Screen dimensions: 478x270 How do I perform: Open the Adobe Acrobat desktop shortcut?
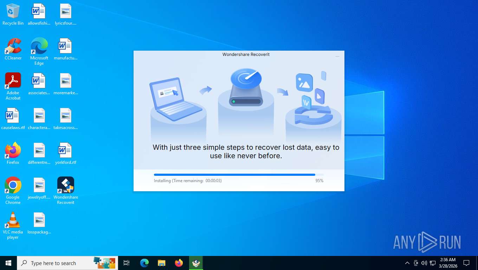click(x=13, y=86)
